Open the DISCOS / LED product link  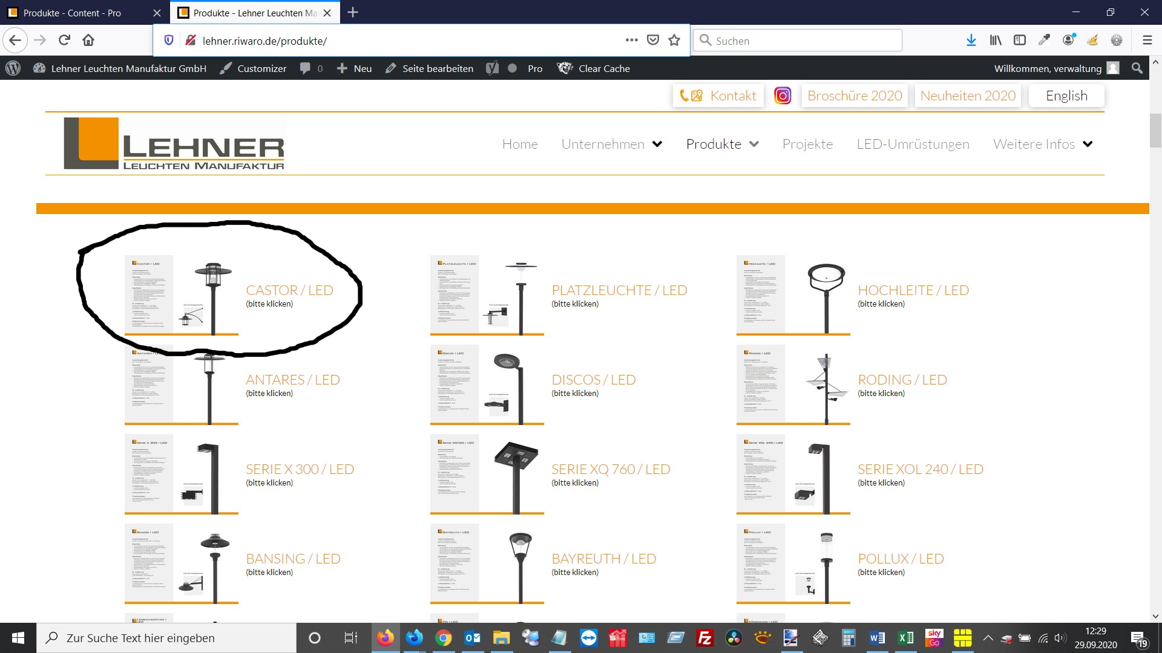[593, 380]
